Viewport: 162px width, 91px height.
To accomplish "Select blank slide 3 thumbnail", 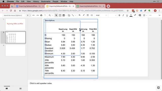I will click(x=15, y=50).
